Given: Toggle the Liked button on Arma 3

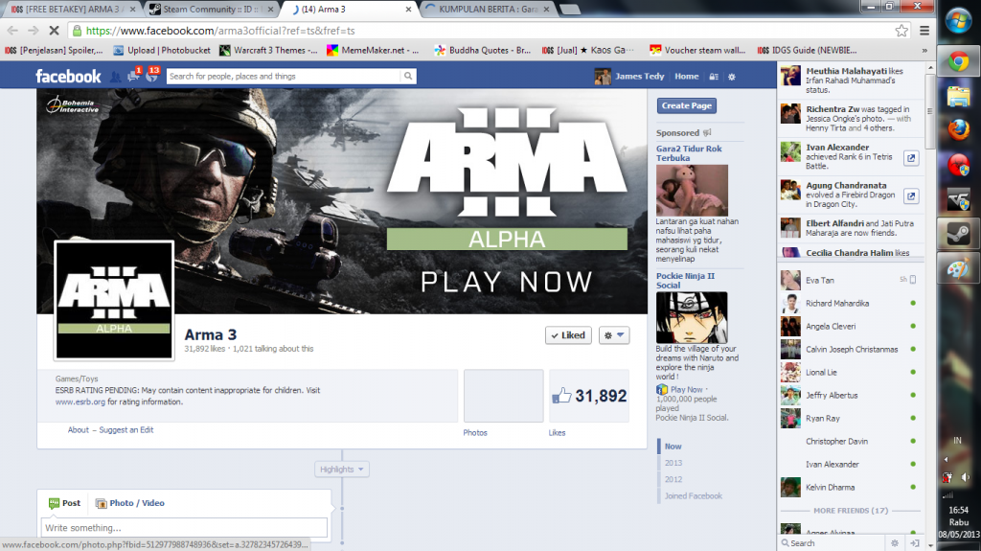Looking at the screenshot, I should (568, 335).
